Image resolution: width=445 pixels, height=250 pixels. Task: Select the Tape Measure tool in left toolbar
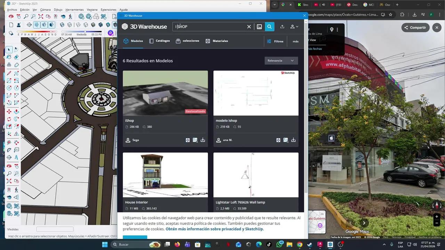pyautogui.click(x=9, y=142)
